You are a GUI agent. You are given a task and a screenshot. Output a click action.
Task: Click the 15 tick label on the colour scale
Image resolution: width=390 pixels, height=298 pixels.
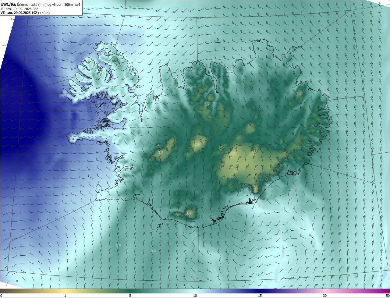click(260, 296)
